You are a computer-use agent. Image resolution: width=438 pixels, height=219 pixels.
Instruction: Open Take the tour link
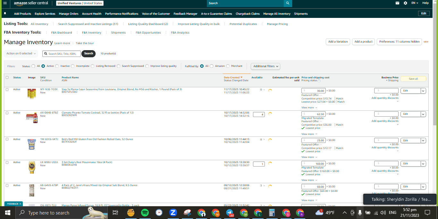point(85,43)
